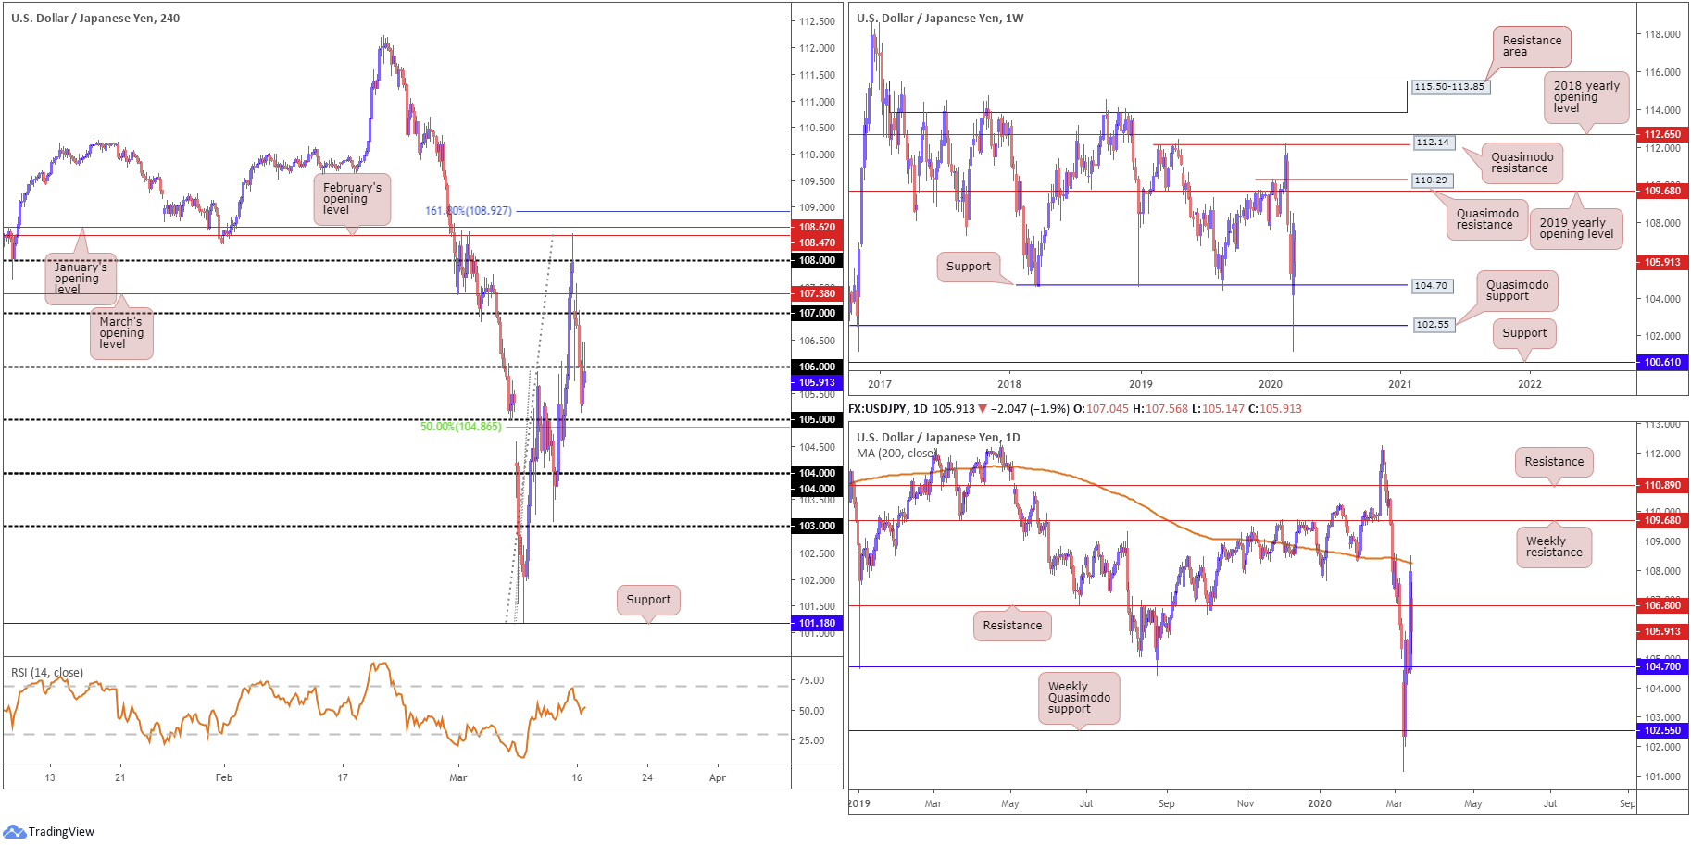This screenshot has height=845, width=1691.
Task: Select the 107.380 red price tag
Action: click(817, 293)
